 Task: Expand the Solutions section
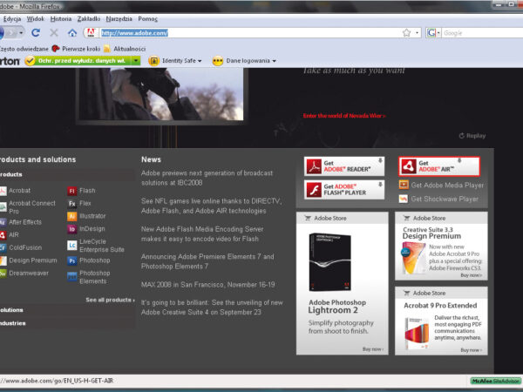12,309
